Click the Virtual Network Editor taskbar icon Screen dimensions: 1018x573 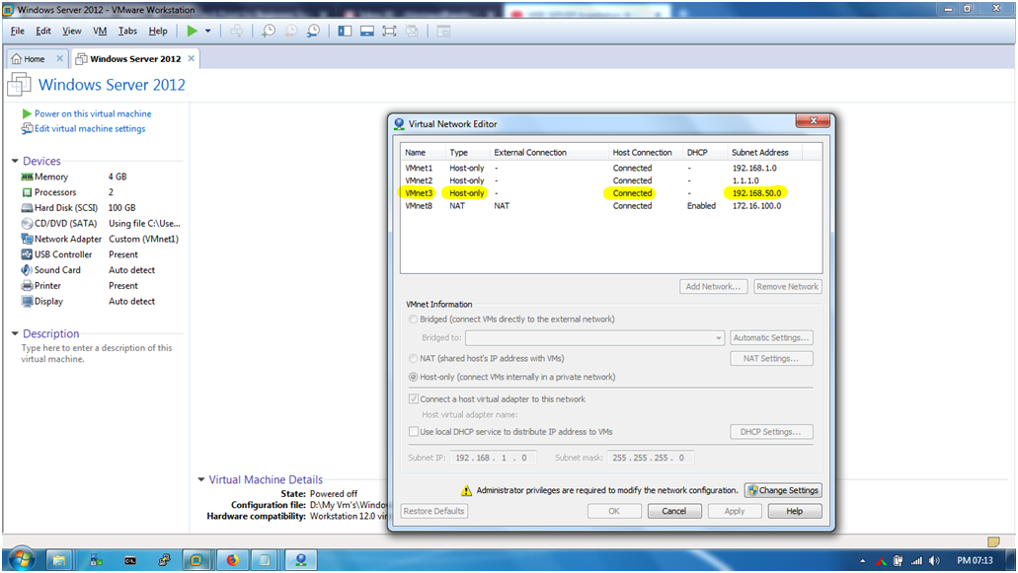[x=300, y=560]
